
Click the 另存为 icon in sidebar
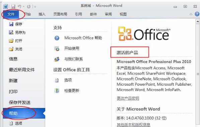(11, 32)
